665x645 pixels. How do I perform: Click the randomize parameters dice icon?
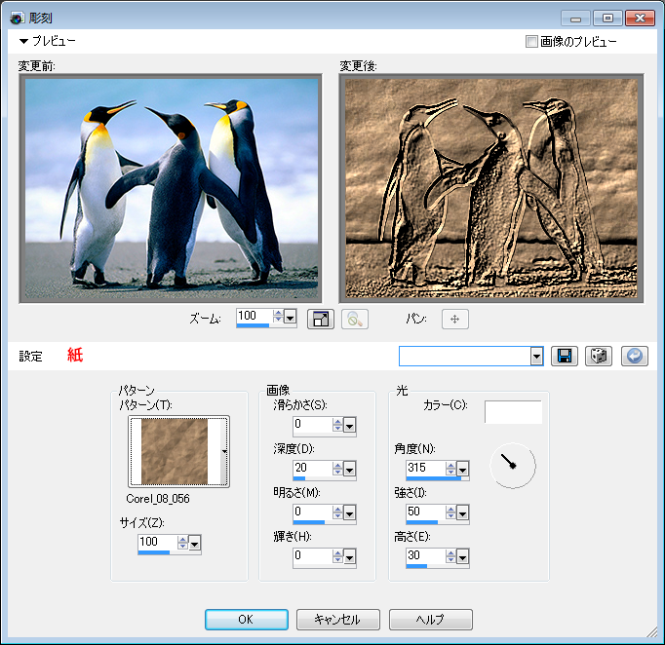coord(598,357)
